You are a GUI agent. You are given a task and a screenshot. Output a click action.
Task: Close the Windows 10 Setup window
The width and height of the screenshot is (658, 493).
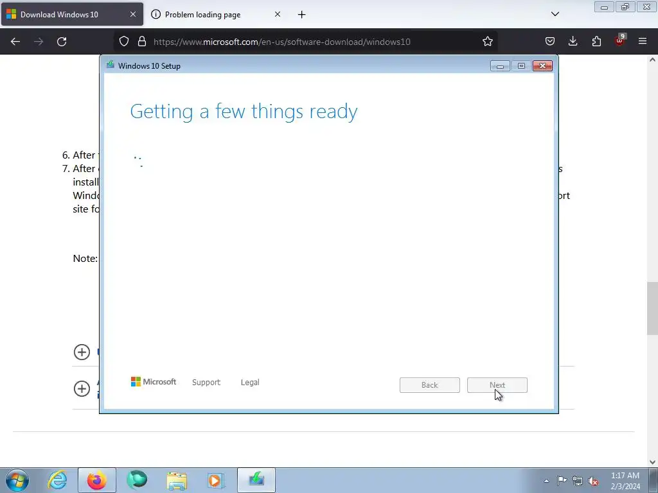[542, 66]
